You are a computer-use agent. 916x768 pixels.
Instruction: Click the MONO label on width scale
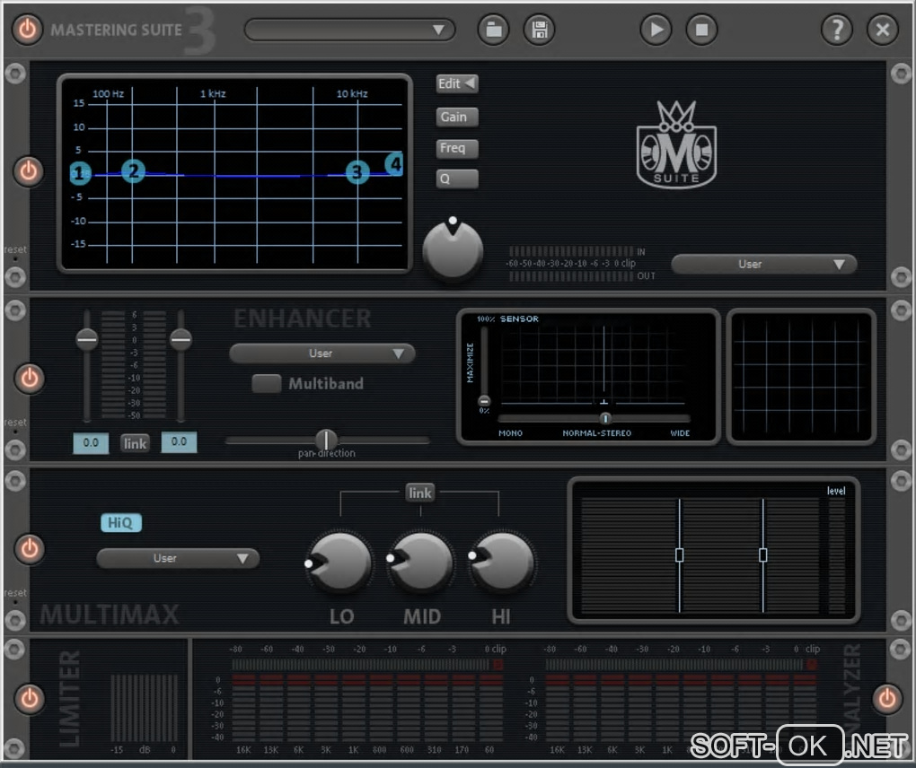(511, 433)
